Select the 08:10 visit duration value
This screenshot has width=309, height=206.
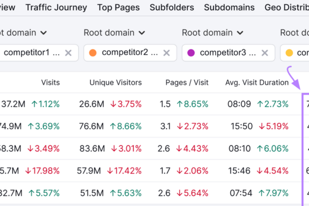tap(239, 149)
